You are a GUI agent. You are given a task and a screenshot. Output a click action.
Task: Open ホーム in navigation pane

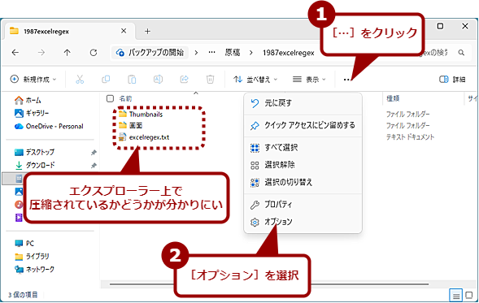[28, 100]
